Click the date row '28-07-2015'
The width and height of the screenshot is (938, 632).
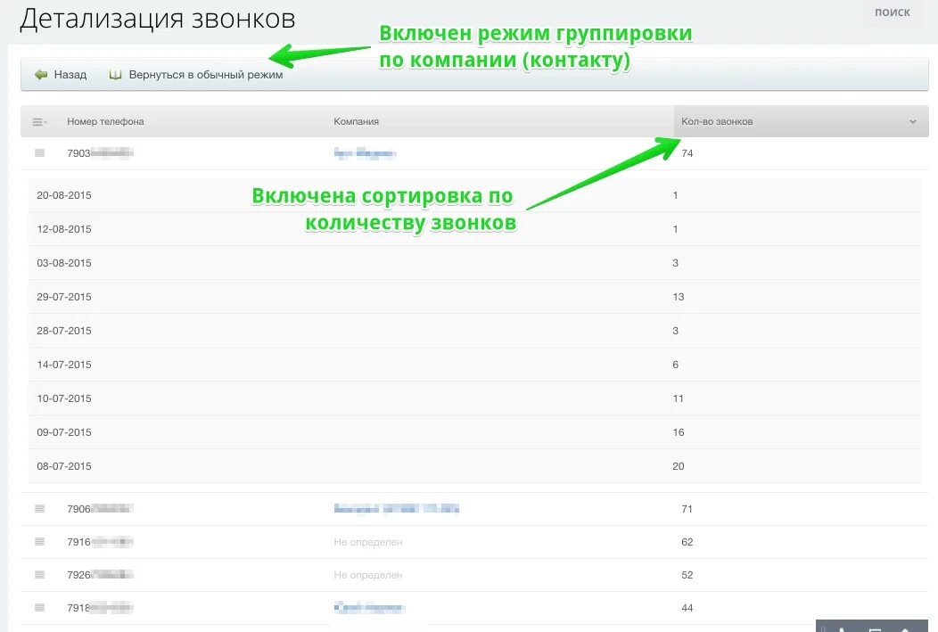(474, 331)
